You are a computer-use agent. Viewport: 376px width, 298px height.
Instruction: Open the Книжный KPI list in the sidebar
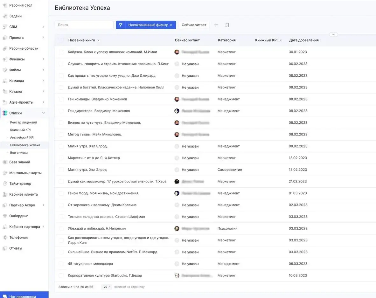[20, 130]
